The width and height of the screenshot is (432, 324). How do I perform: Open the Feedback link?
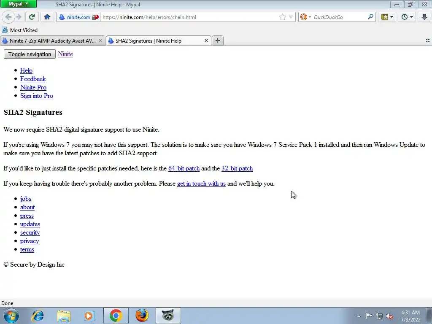pyautogui.click(x=33, y=79)
